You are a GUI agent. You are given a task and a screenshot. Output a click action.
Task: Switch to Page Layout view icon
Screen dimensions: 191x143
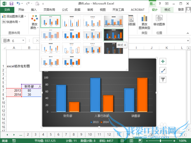click(x=131, y=141)
